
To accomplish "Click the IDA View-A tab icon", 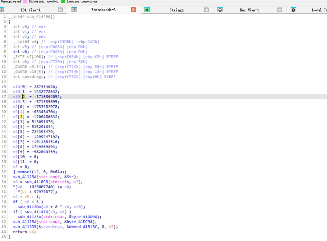I will click(x=2, y=10).
